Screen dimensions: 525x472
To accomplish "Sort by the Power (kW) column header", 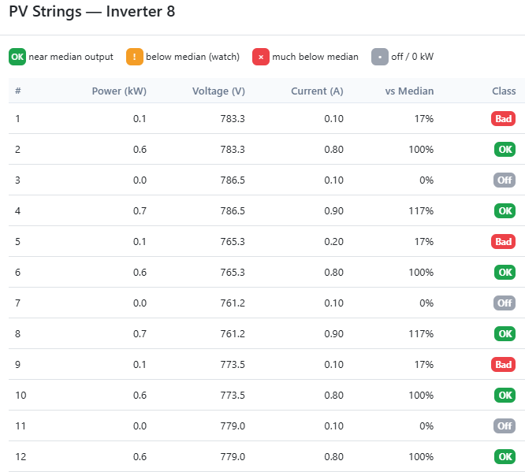I will click(x=119, y=91).
